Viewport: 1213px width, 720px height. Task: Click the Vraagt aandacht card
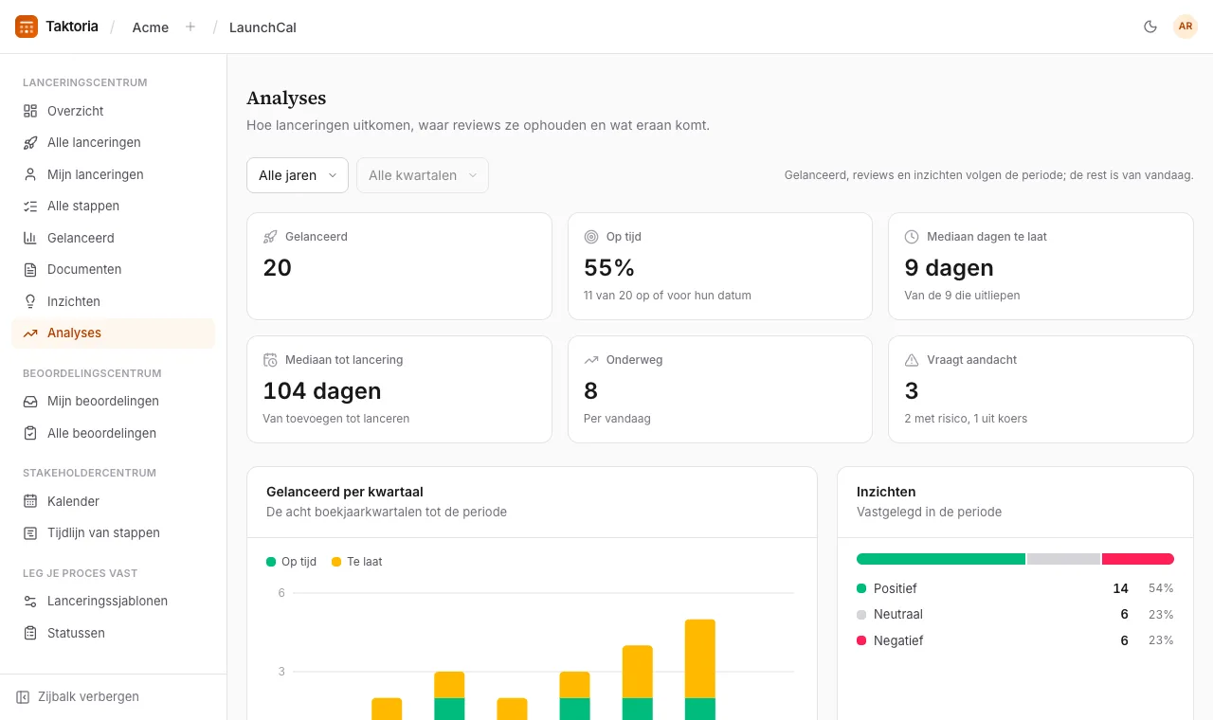pos(1041,389)
